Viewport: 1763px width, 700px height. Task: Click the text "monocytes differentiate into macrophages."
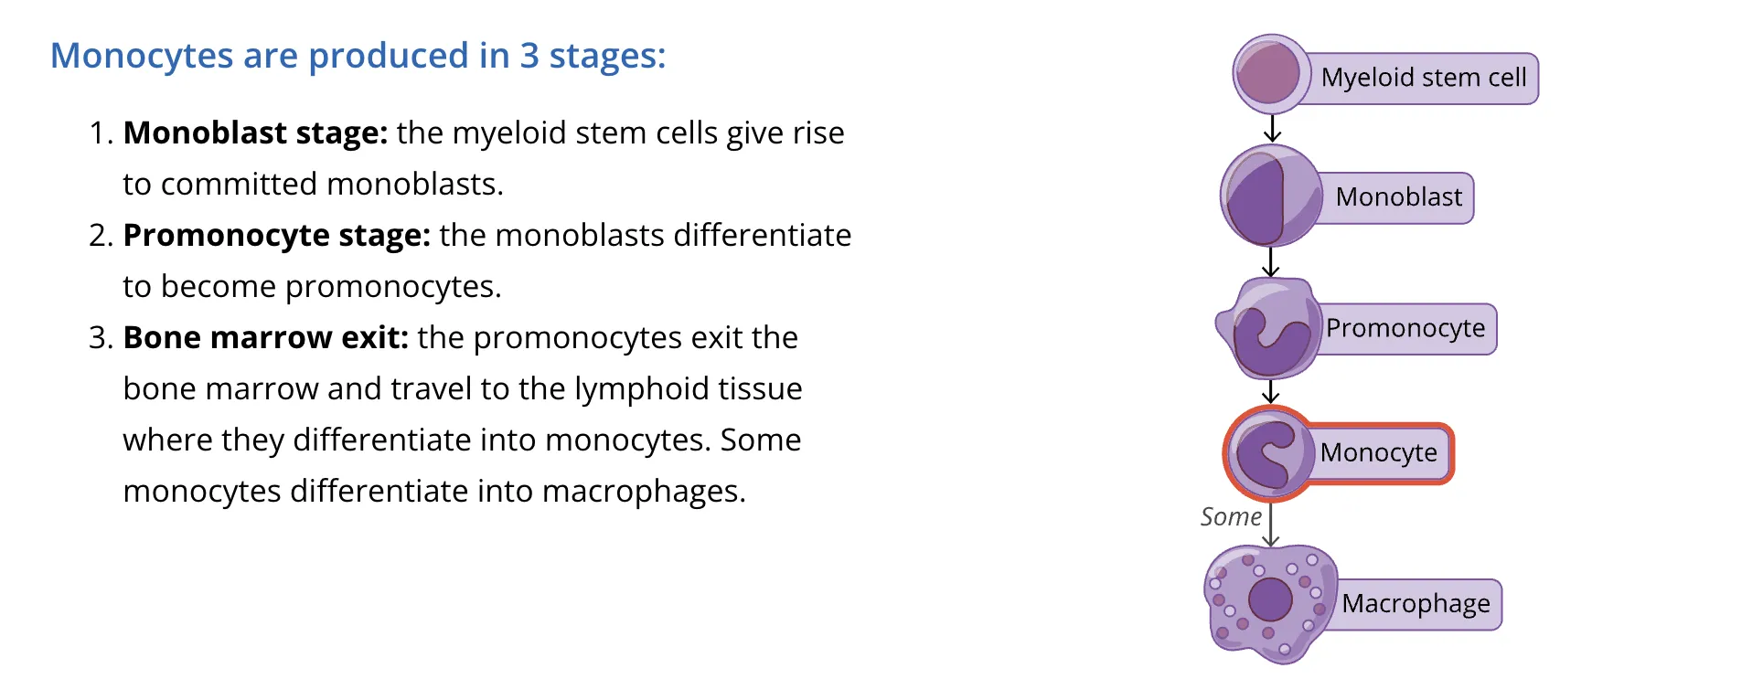tap(434, 492)
